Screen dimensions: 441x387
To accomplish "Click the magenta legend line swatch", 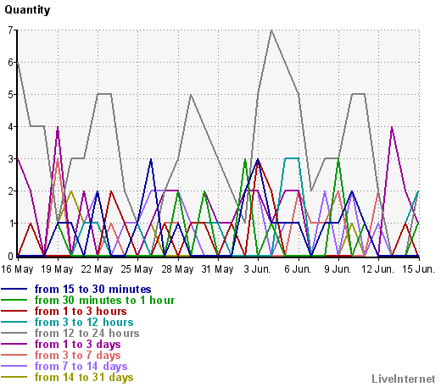I will click(x=14, y=344).
